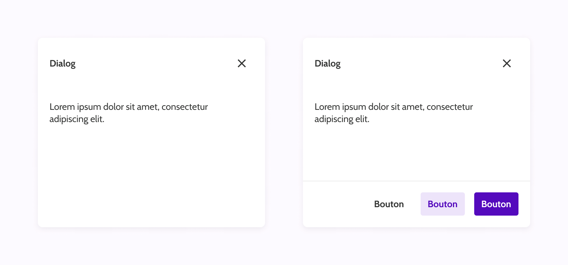Close the right dialog with X icon
This screenshot has width=568, height=265.
tap(507, 63)
